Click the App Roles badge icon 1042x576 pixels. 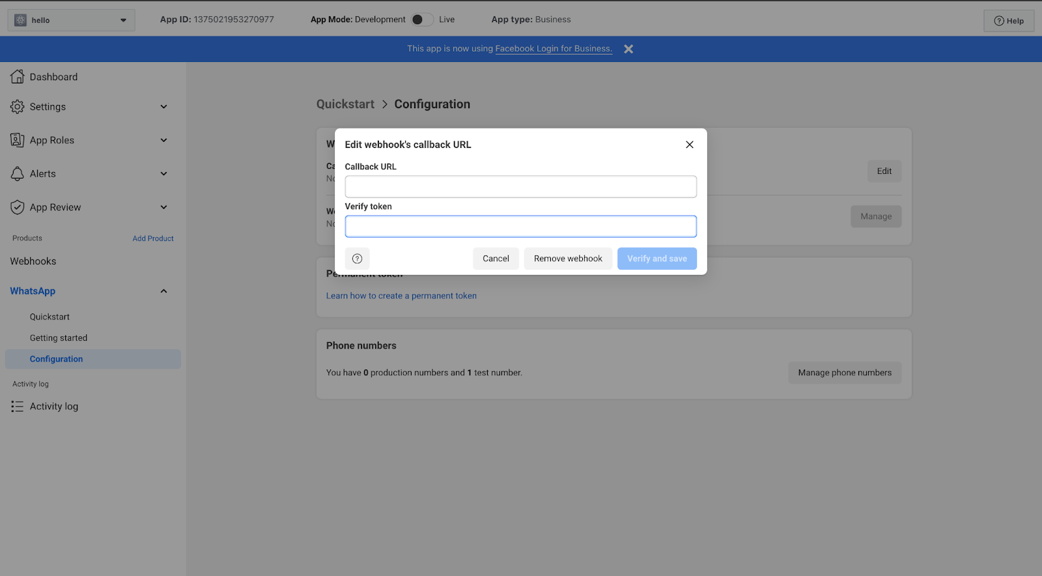tap(18, 140)
